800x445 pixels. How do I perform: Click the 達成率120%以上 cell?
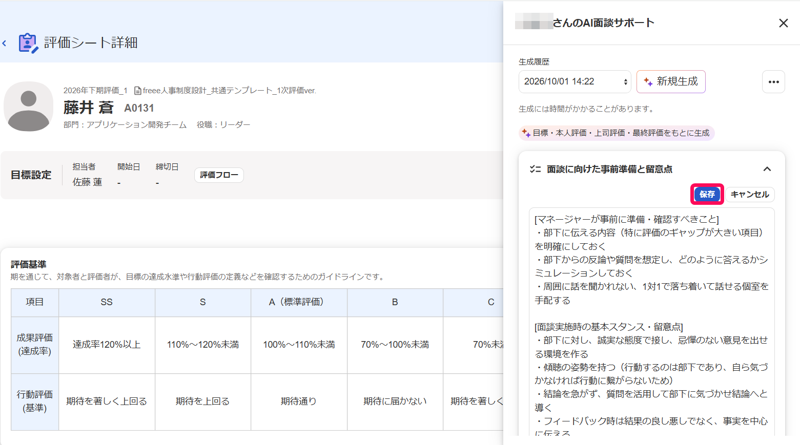tap(107, 345)
